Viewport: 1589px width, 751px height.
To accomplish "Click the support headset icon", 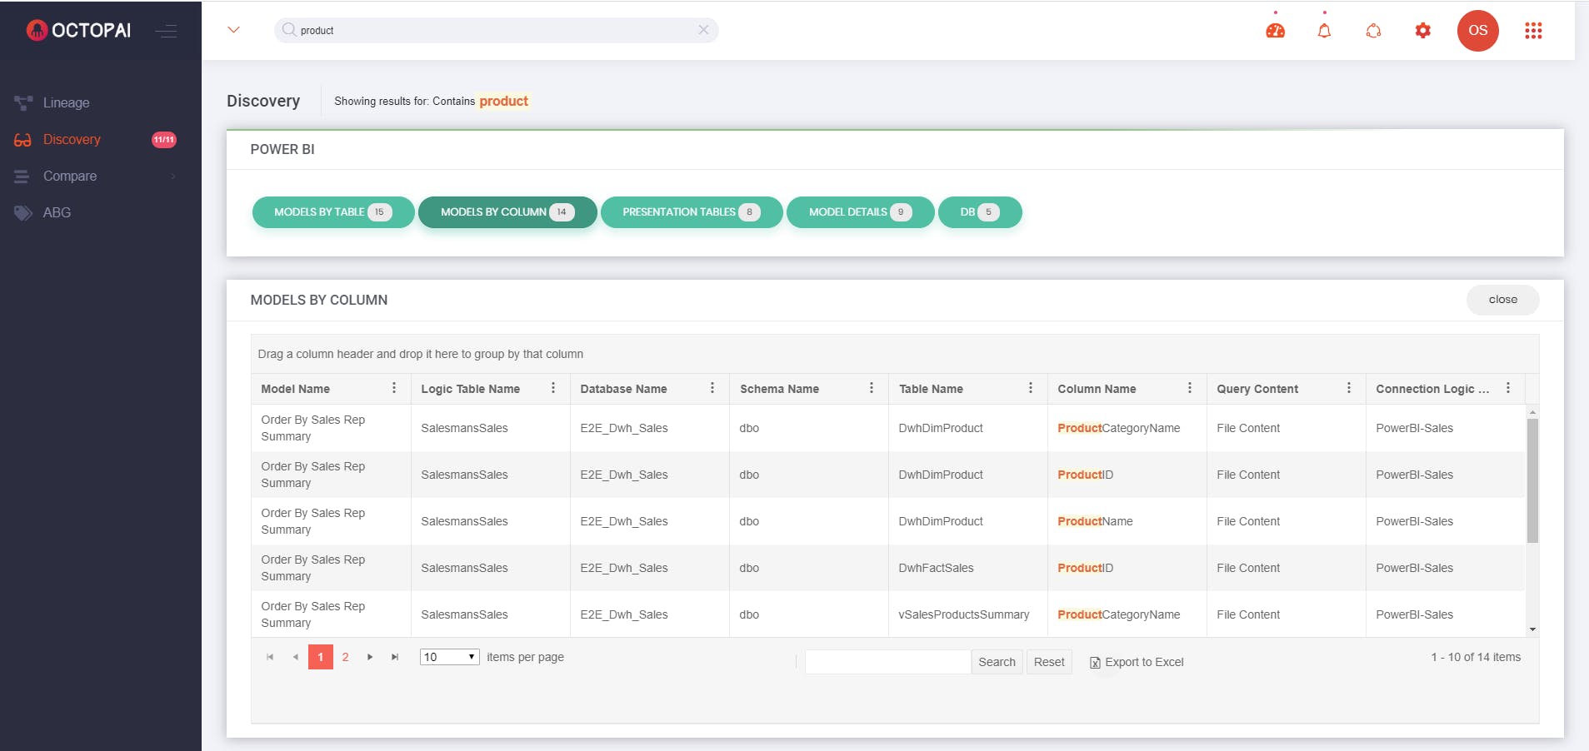I will [1373, 31].
